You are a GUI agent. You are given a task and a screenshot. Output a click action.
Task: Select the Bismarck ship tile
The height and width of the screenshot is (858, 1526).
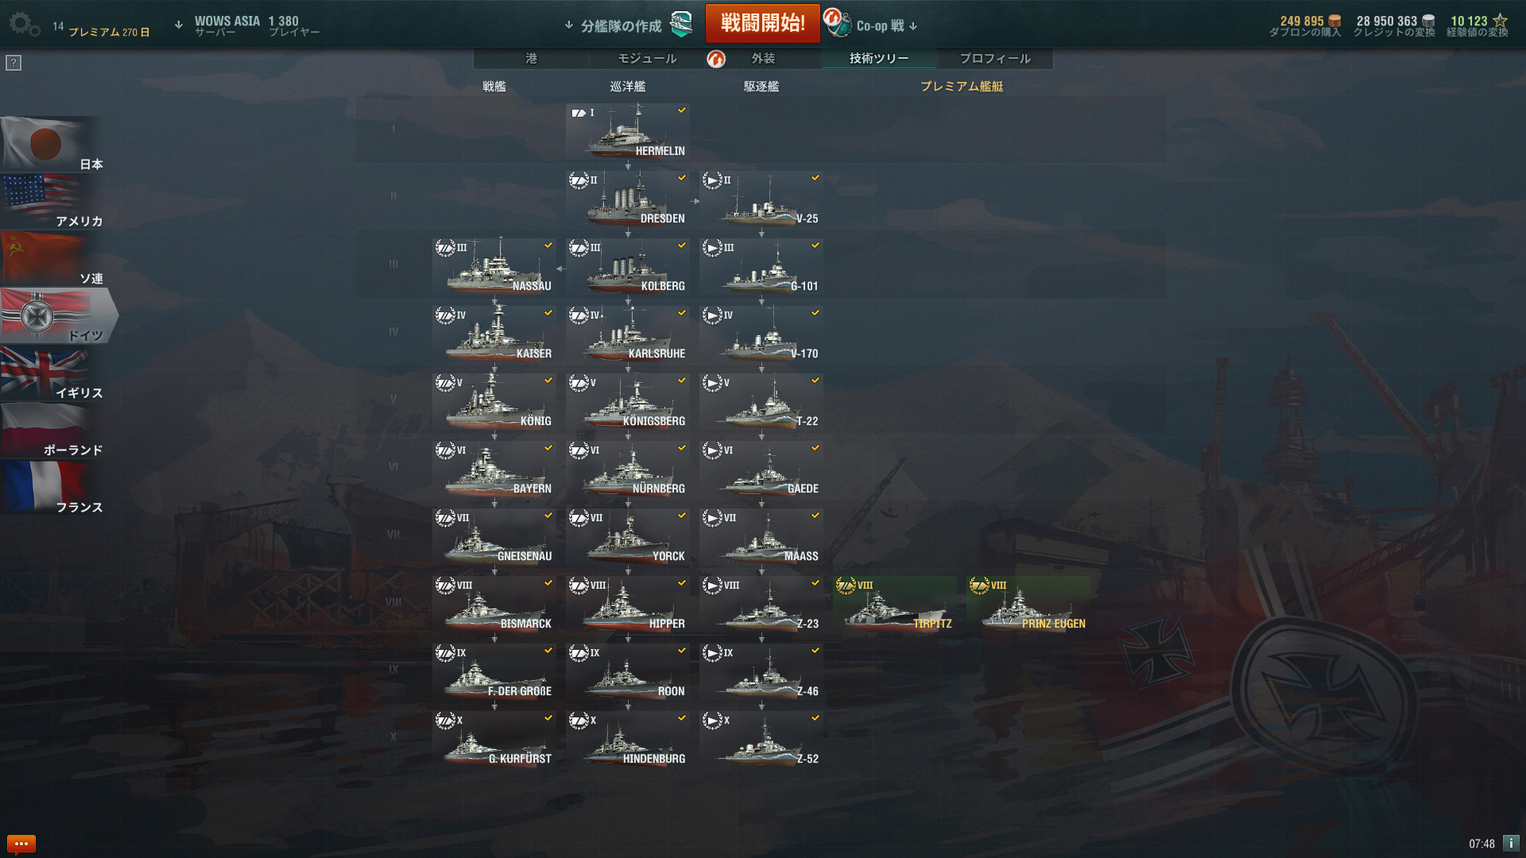(494, 605)
